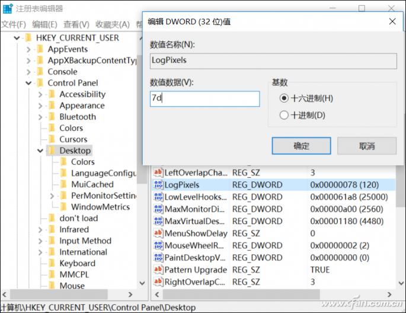Expand the PerMonitorSettings tree node
Screen dimensions: 406x313
coord(52,196)
